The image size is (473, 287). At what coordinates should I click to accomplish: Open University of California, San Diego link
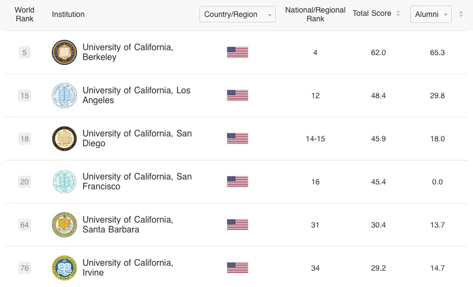click(x=137, y=139)
